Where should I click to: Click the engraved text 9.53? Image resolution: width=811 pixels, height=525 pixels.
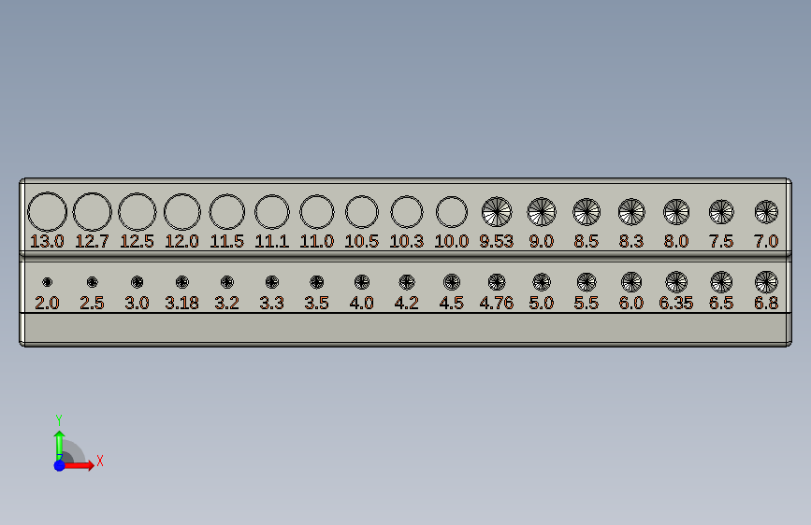pos(497,241)
